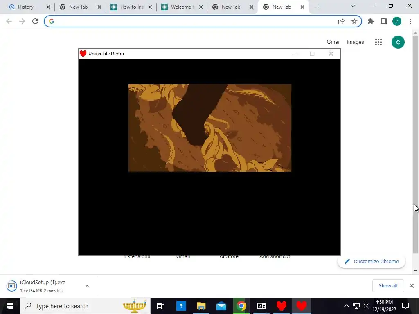Open Chrome profile avatar in toolbar

[397, 21]
